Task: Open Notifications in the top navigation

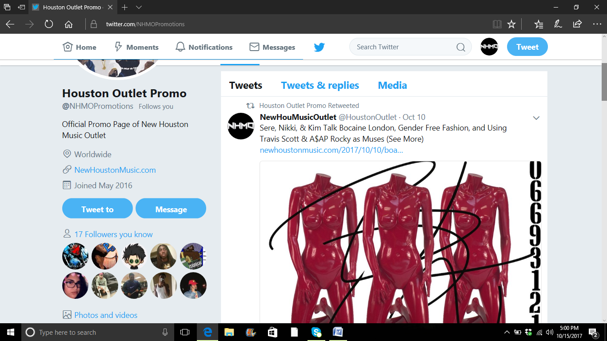Action: (x=204, y=47)
